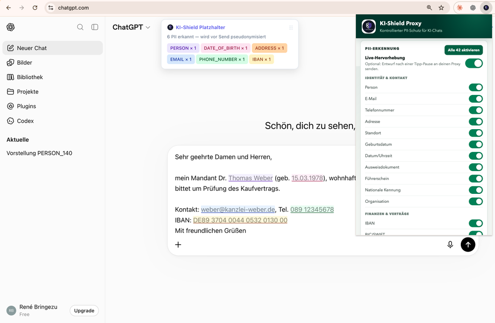Image resolution: width=495 pixels, height=323 pixels.
Task: Click the EMAIL × 1 tag
Action: 181,59
